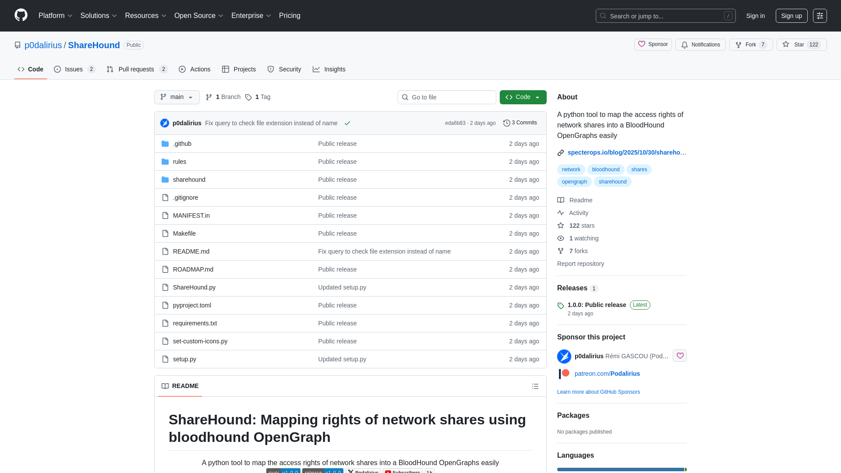Open the specterops.io blog link
841x473 pixels.
(x=626, y=152)
